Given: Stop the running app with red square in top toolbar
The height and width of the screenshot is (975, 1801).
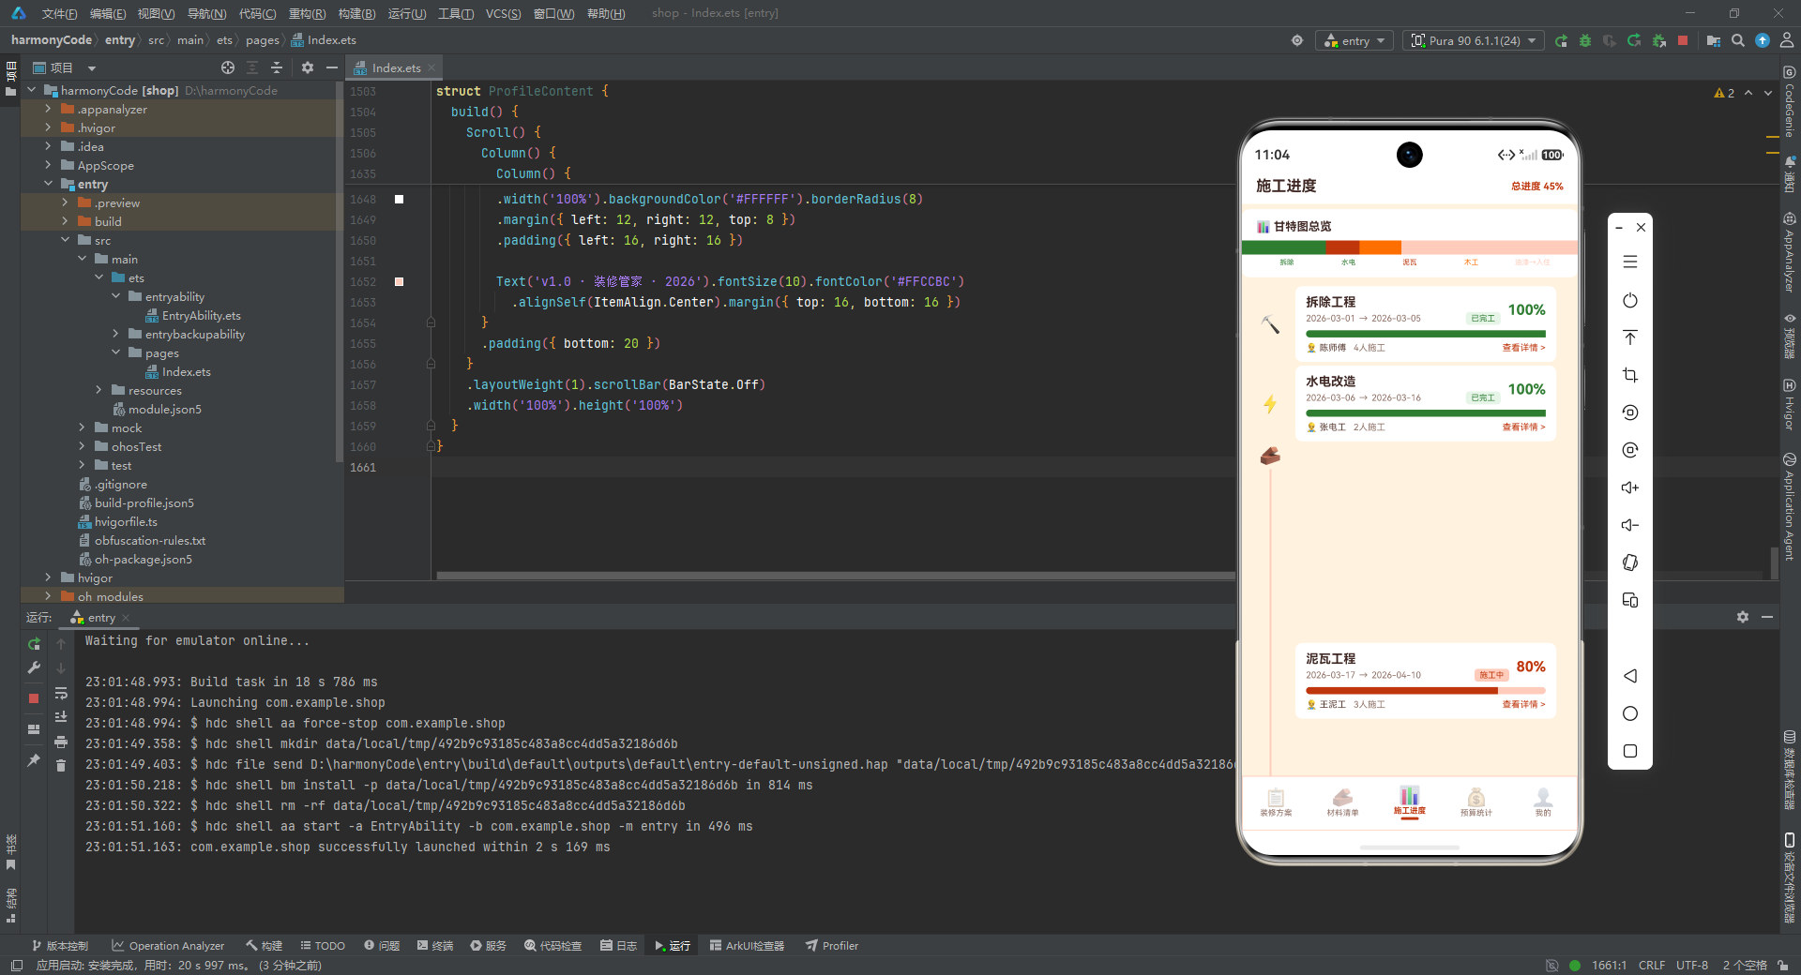Looking at the screenshot, I should pyautogui.click(x=1683, y=40).
